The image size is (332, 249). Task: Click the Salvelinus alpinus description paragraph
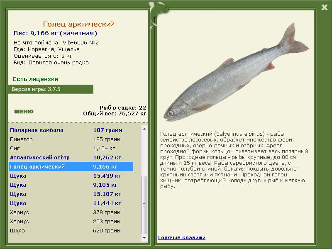pos(234,160)
